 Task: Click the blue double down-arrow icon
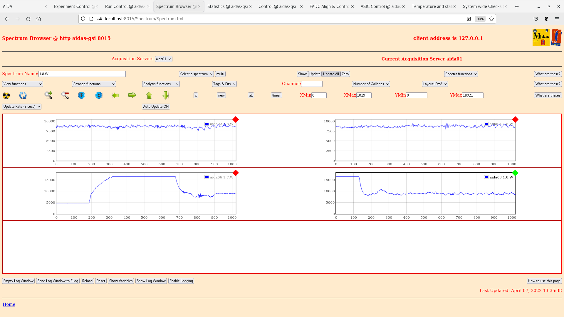[x=81, y=95]
